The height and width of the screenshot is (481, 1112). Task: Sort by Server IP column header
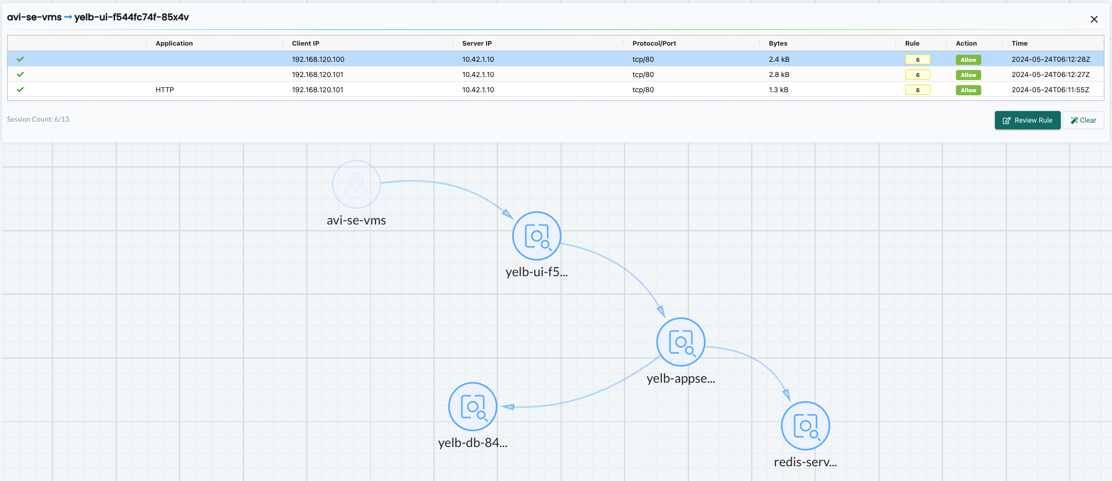[477, 44]
